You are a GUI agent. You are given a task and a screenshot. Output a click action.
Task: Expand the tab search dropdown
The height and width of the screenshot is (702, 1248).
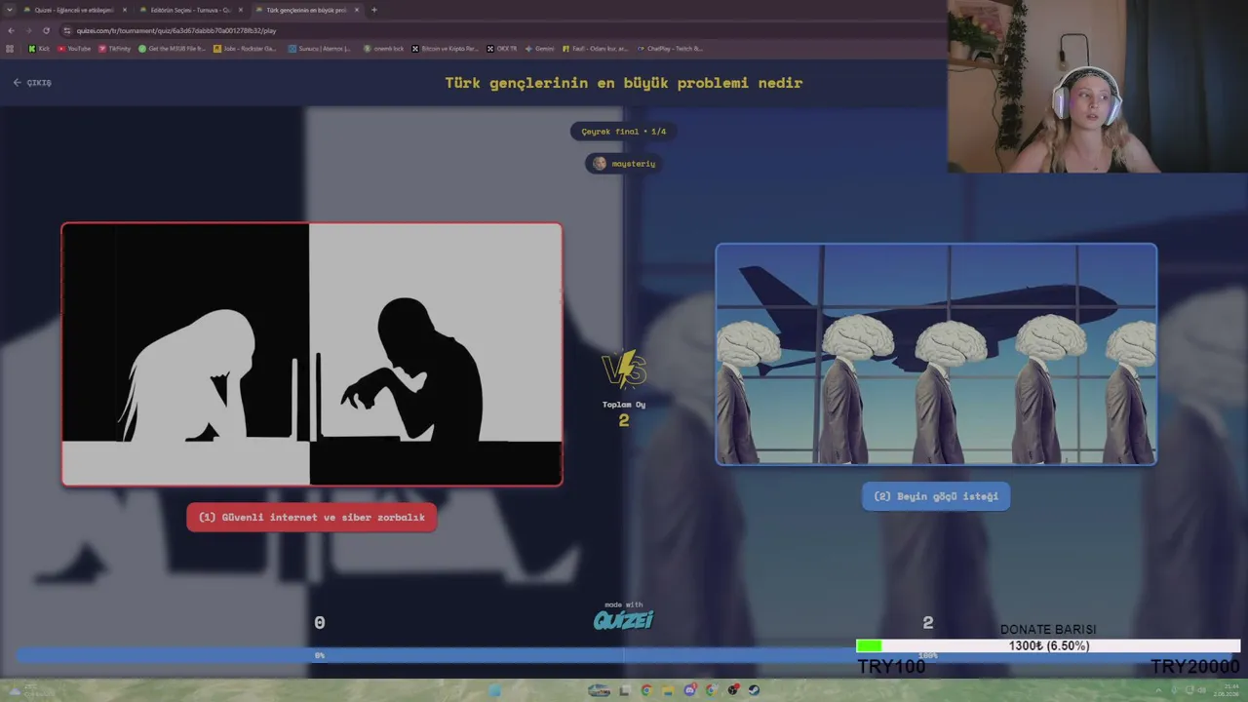(10, 10)
